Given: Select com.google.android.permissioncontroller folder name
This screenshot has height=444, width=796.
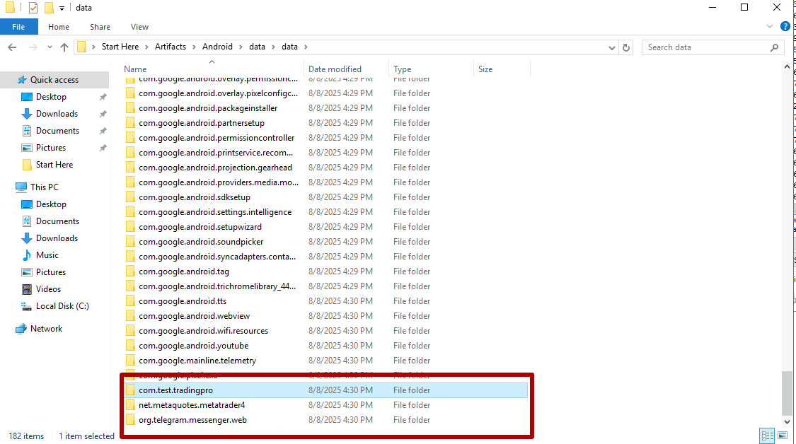Looking at the screenshot, I should click(217, 138).
